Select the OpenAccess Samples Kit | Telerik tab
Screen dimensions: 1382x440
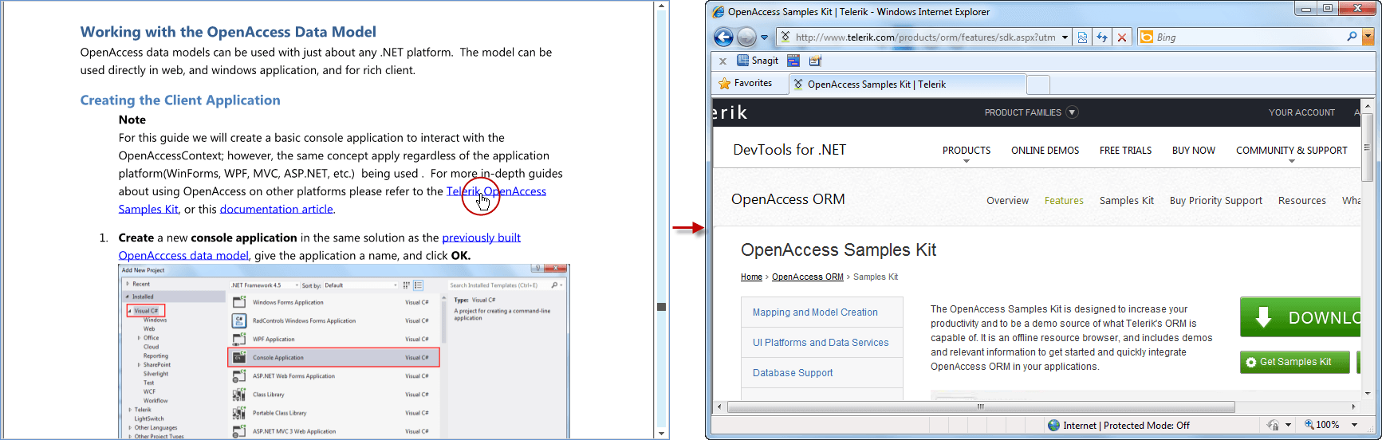(x=908, y=84)
